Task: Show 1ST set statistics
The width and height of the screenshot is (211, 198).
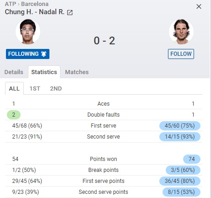Action: (x=35, y=88)
